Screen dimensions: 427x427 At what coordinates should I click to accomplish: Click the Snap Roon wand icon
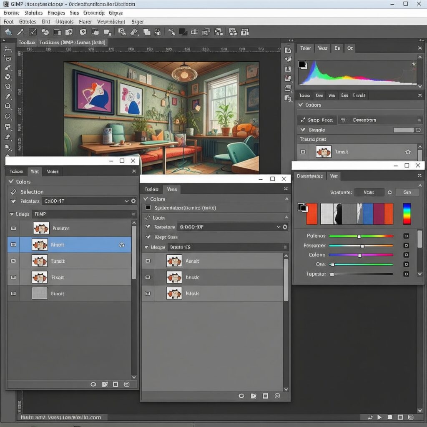point(303,120)
